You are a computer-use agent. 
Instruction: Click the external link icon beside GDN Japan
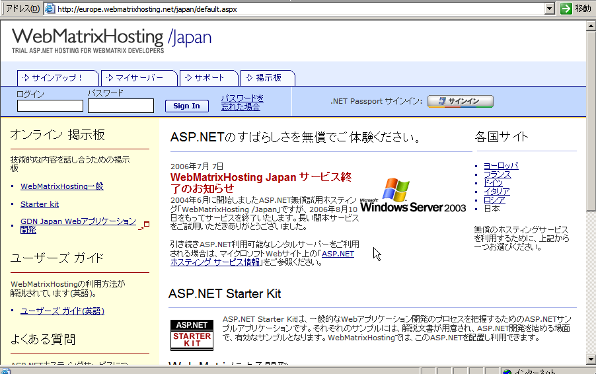pos(144,225)
